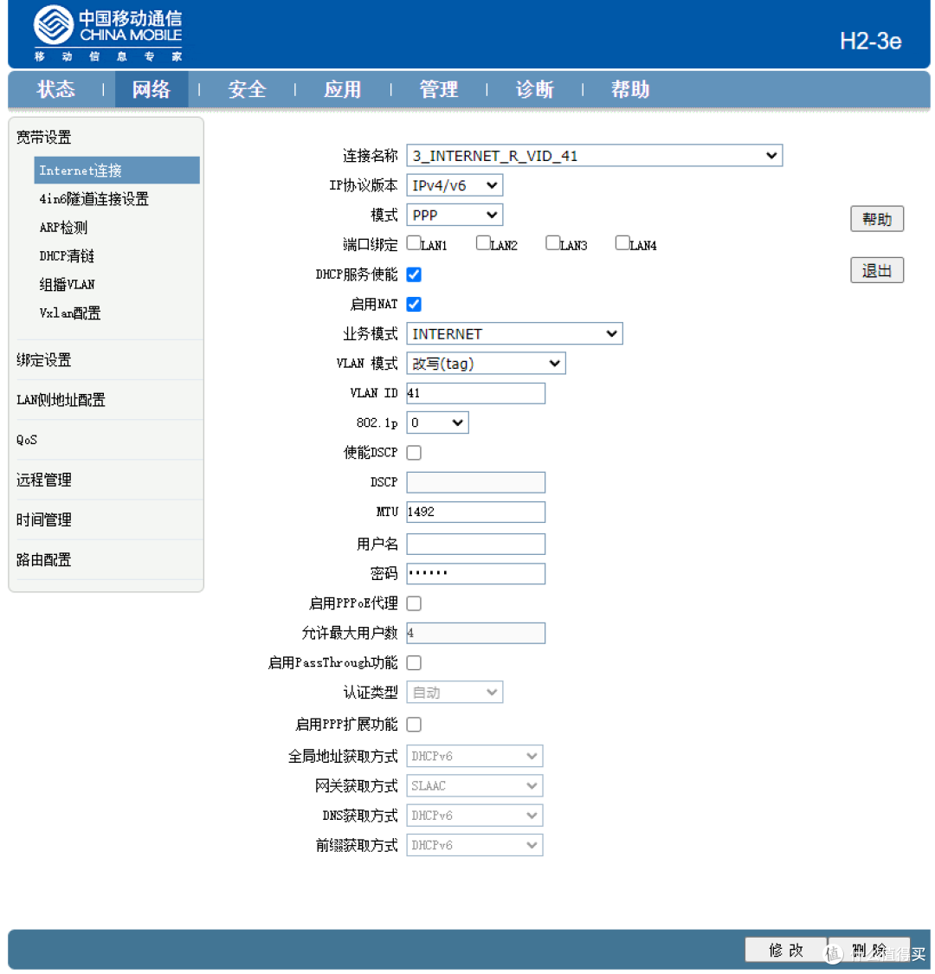Expand the 网关获取方式 SLAAC dropdown
The image size is (935, 974).
pos(474,786)
